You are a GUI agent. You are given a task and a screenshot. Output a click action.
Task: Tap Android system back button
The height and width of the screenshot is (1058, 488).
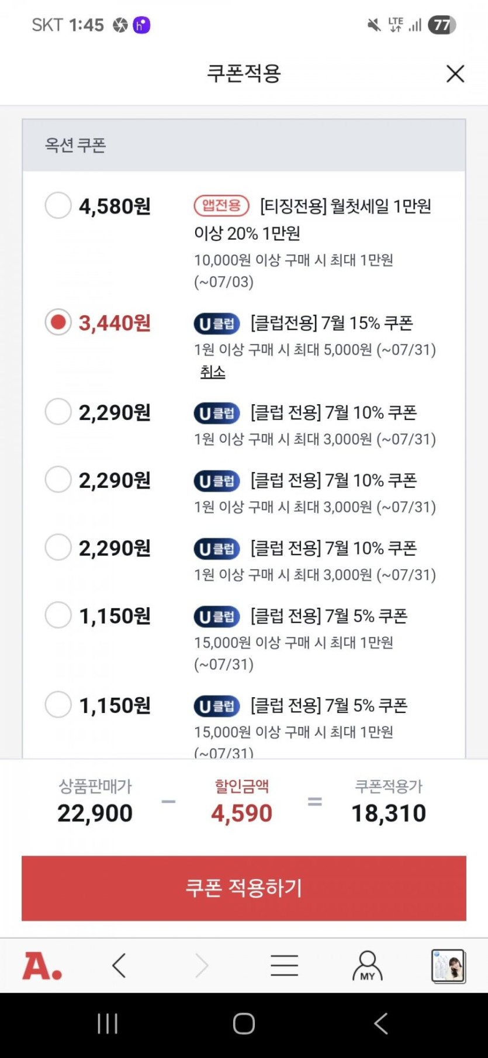point(380,1023)
